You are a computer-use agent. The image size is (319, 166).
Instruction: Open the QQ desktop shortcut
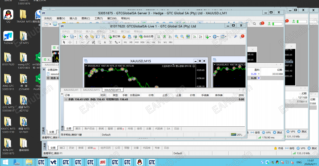tap(8, 16)
